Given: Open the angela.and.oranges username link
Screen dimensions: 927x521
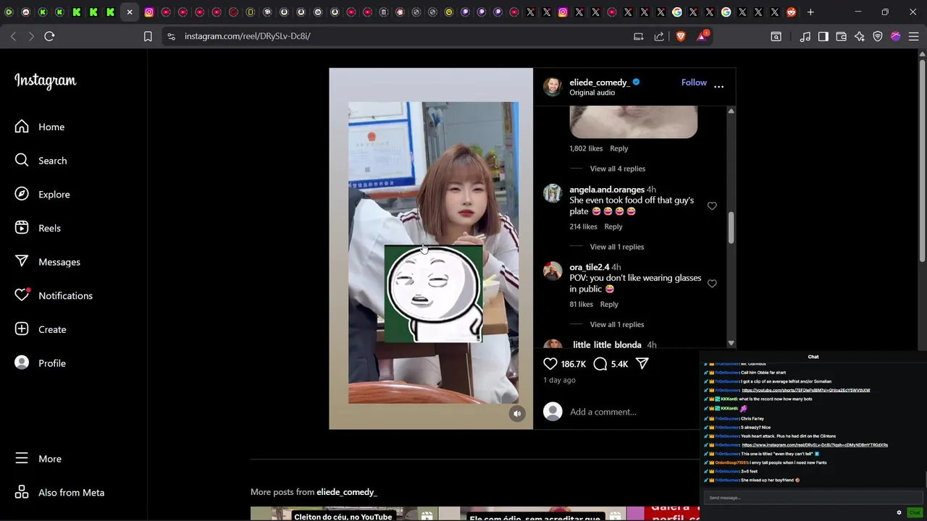Looking at the screenshot, I should tap(607, 190).
